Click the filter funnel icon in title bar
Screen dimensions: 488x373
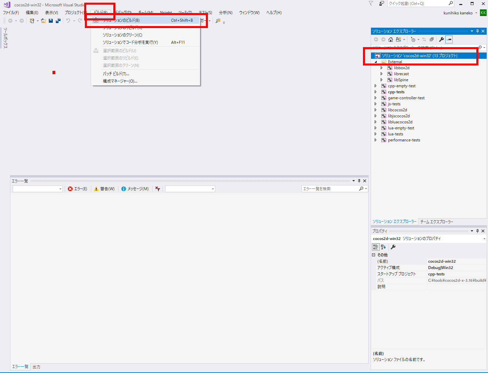click(371, 3)
